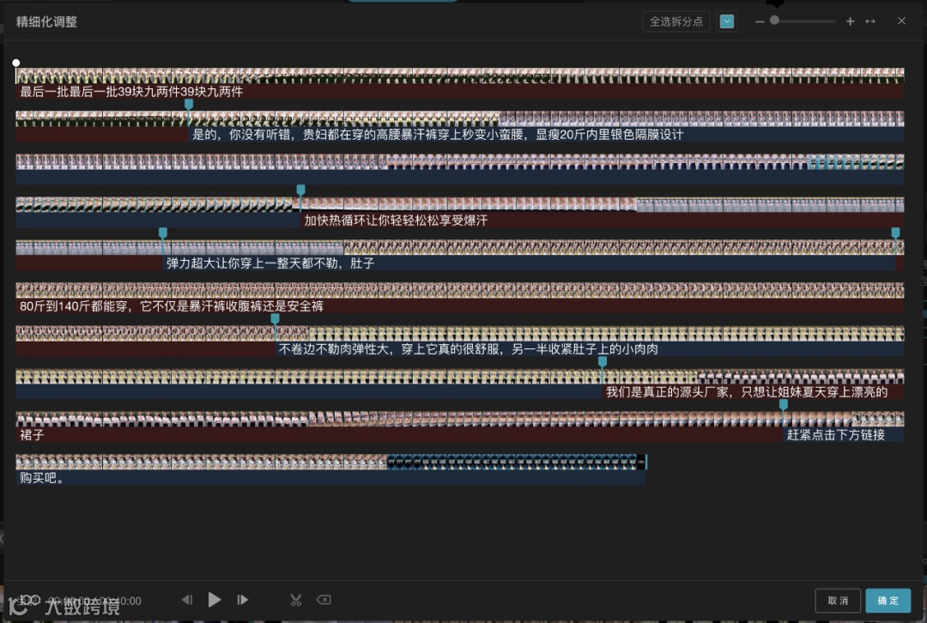Screen dimensions: 927x623
Task: Click subtitle 最后一批最后一批39块九两件39块九两件
Action: (x=131, y=92)
